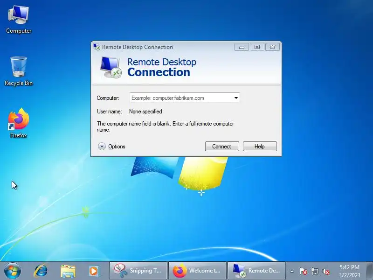The image size is (373, 280).
Task: Select the Firefox desktop shortcut
Action: click(x=19, y=123)
